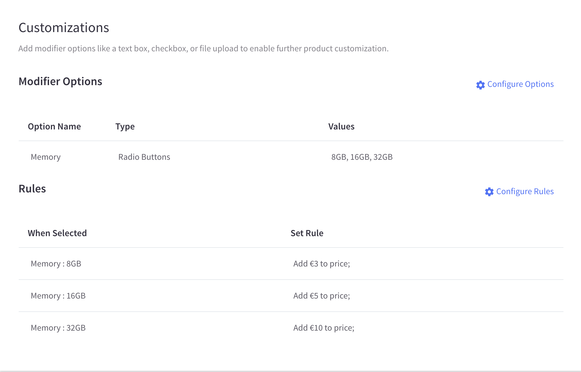Viewport: 581px width, 372px height.
Task: Select the Memory : 32GB rule row
Action: tap(58, 328)
